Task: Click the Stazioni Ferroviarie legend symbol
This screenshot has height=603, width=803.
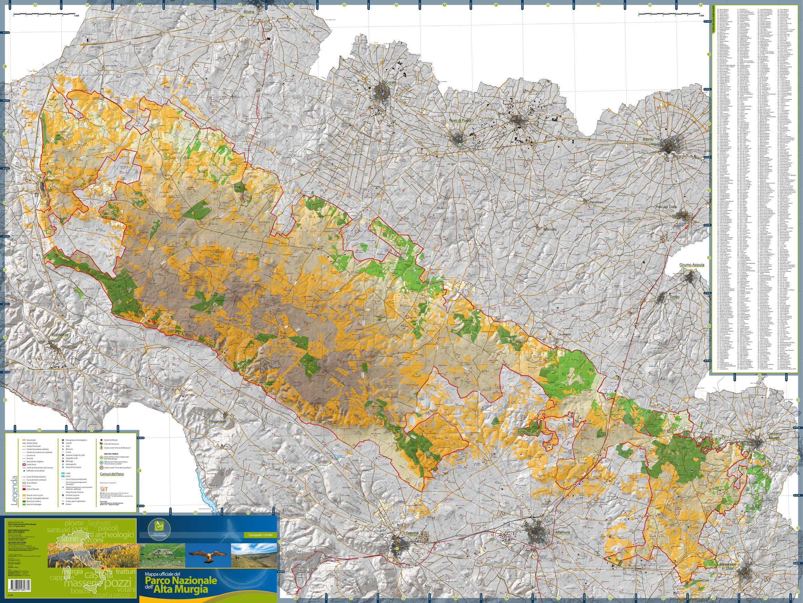Action: (x=63, y=467)
